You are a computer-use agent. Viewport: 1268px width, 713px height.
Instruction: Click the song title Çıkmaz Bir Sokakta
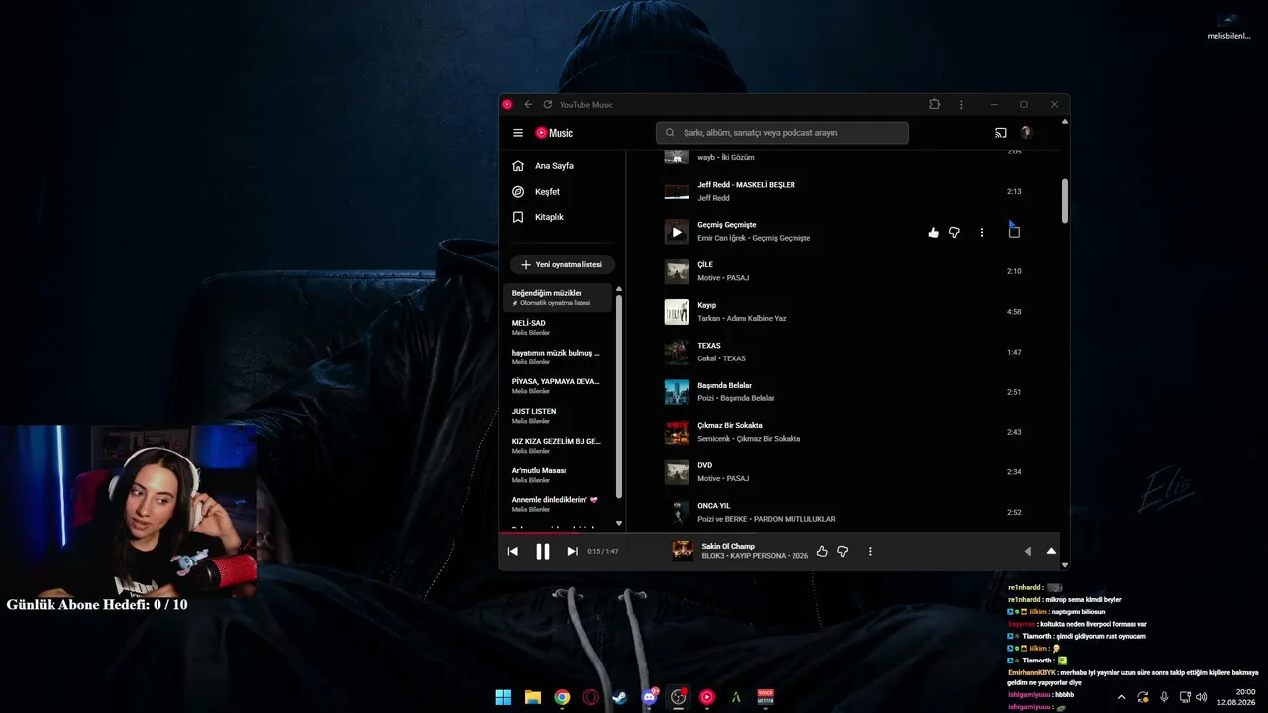[x=730, y=425]
